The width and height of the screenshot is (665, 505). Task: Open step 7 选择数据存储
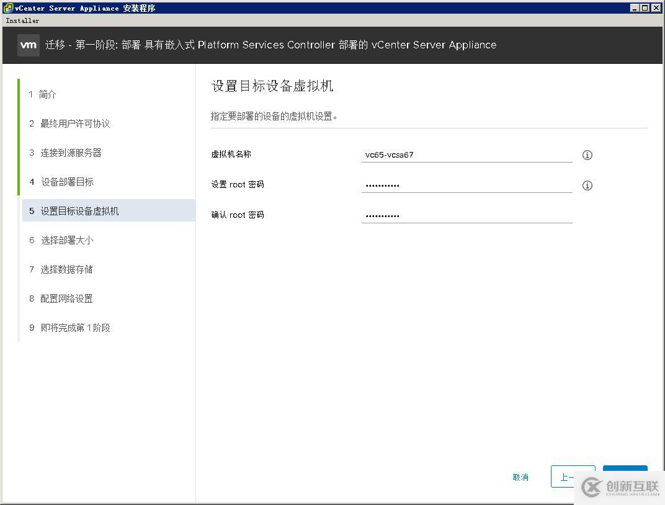pos(61,269)
